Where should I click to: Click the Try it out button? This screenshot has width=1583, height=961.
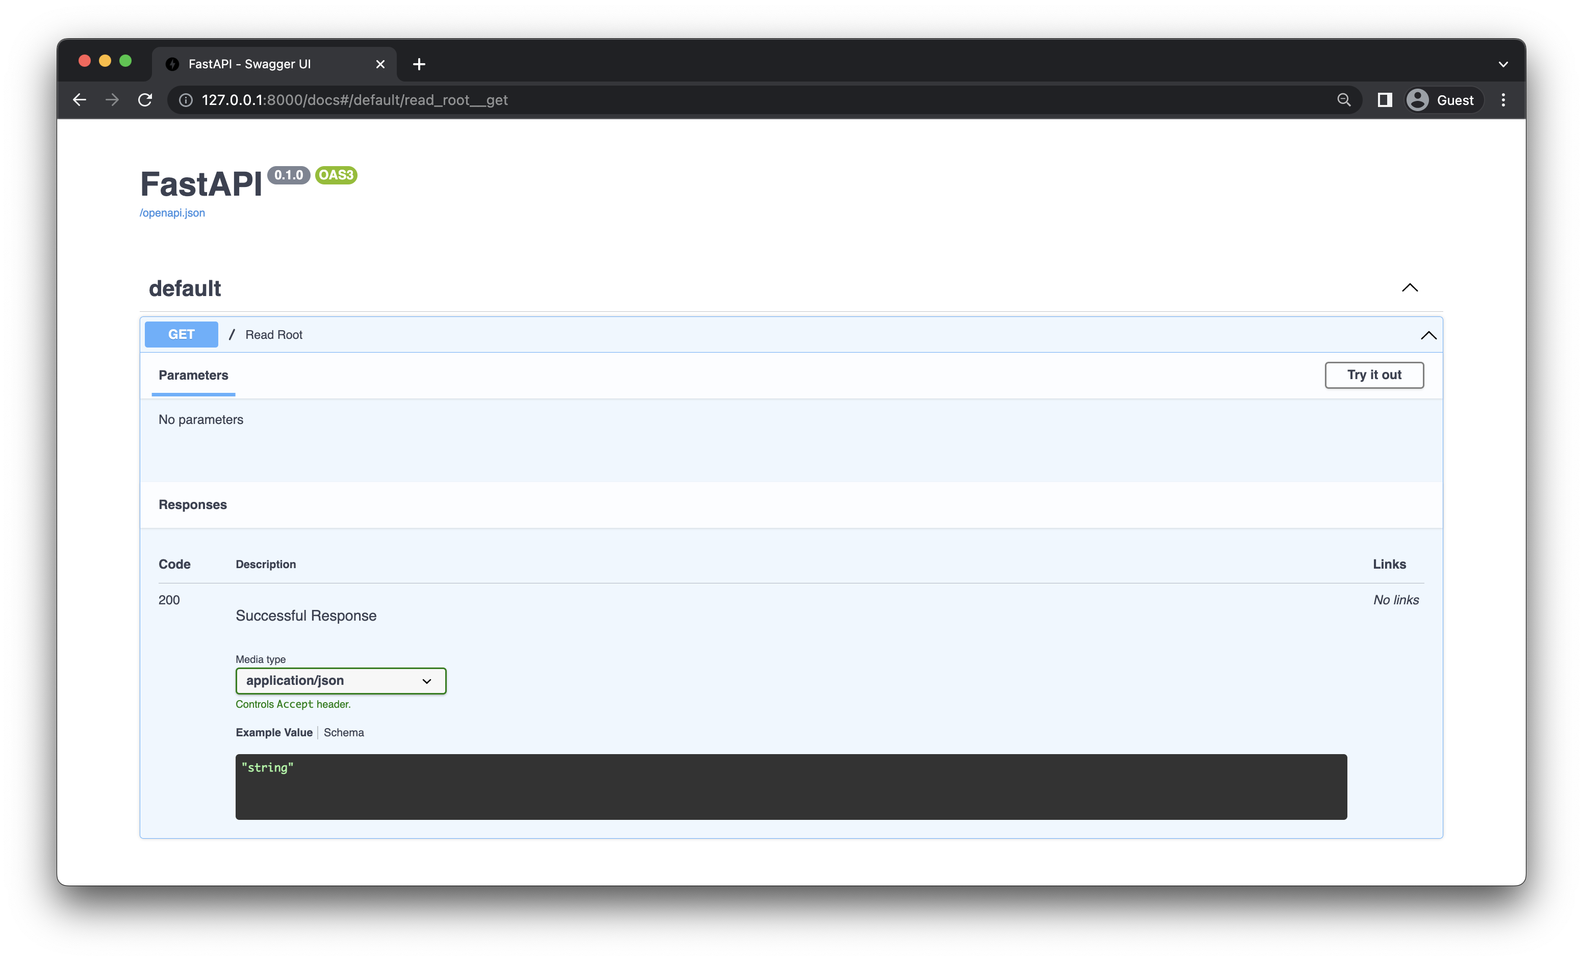pyautogui.click(x=1373, y=375)
